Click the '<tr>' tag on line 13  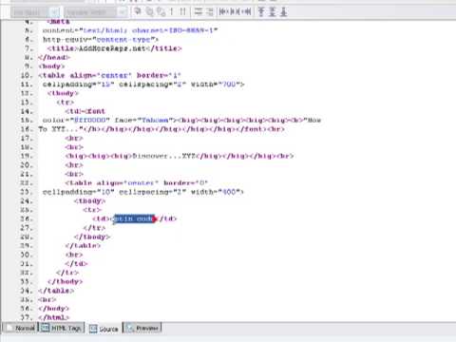coord(66,102)
